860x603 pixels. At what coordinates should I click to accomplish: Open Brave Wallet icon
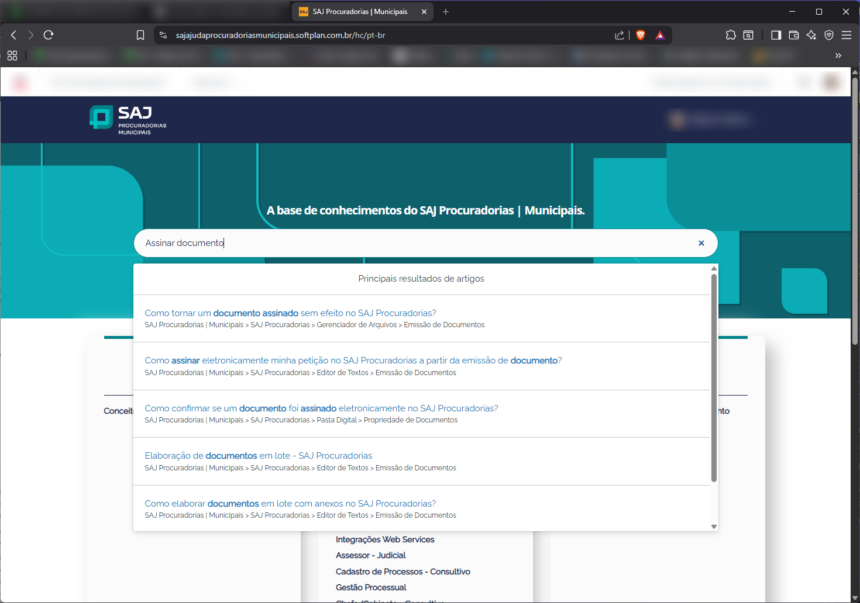(x=794, y=35)
